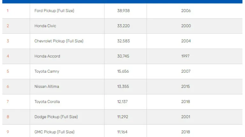This screenshot has width=245, height=137.
Task: Click the Chevrolet Pickup (Full Size) cell
Action: (59, 41)
